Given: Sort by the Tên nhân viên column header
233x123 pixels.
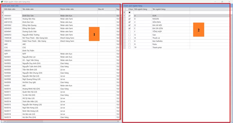Looking at the screenshot, I should tap(41, 9).
